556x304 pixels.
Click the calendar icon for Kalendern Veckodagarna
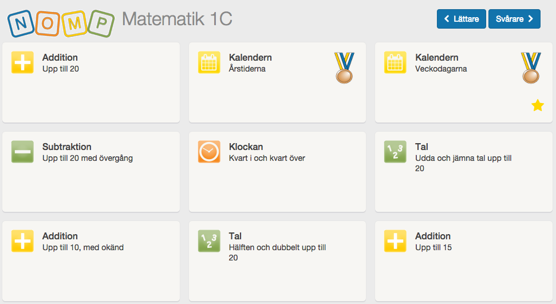click(395, 62)
